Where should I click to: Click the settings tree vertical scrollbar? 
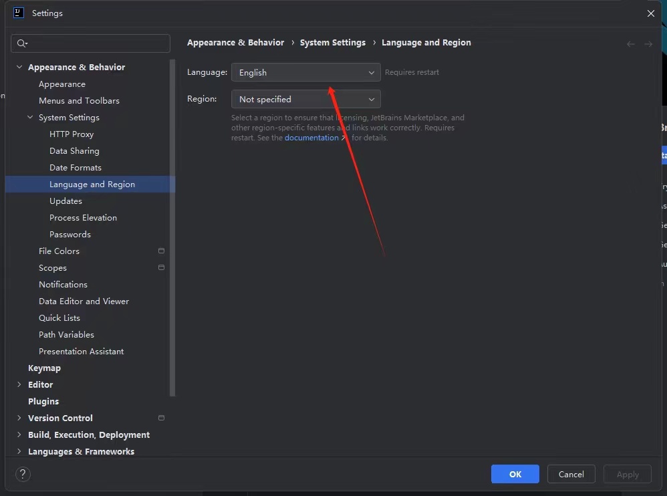coord(172,228)
